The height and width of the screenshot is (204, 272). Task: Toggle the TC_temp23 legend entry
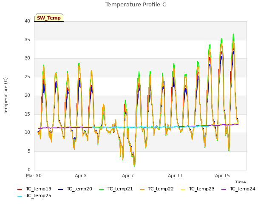pyautogui.click(x=198, y=189)
